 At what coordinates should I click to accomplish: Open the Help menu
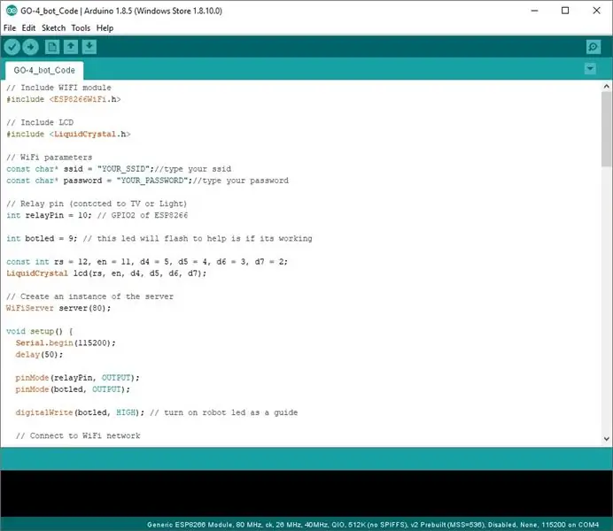point(105,28)
